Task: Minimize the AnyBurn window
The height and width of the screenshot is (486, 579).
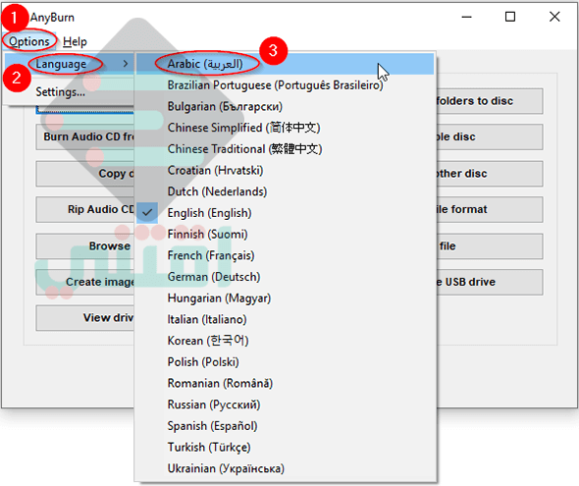Action: click(467, 17)
